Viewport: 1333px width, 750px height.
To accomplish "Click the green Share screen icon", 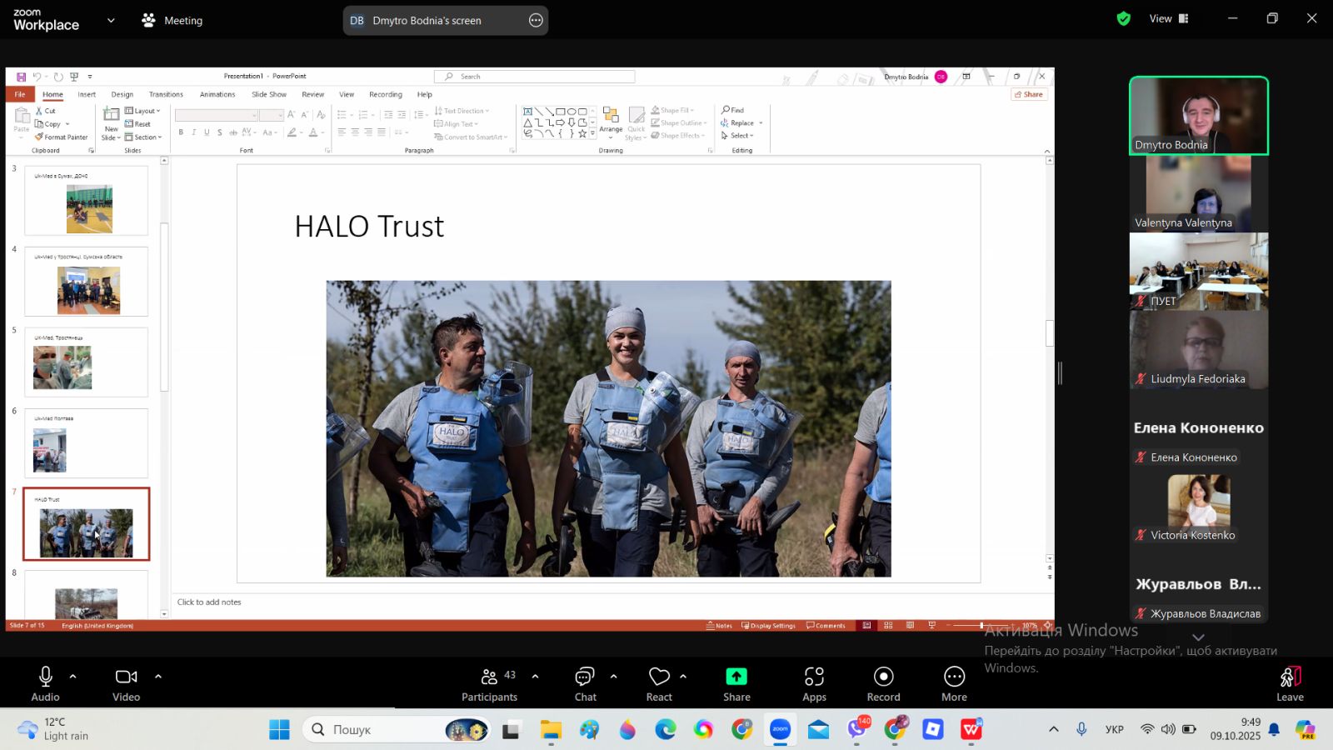I will (736, 677).
